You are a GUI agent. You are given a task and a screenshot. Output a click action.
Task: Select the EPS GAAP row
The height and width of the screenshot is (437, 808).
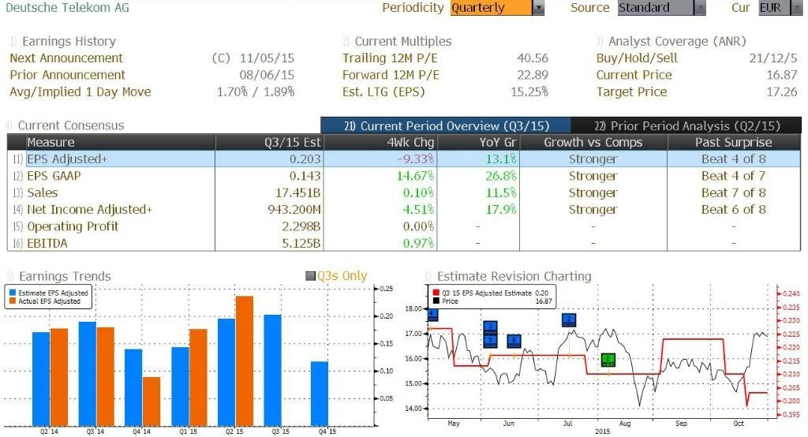(x=404, y=176)
